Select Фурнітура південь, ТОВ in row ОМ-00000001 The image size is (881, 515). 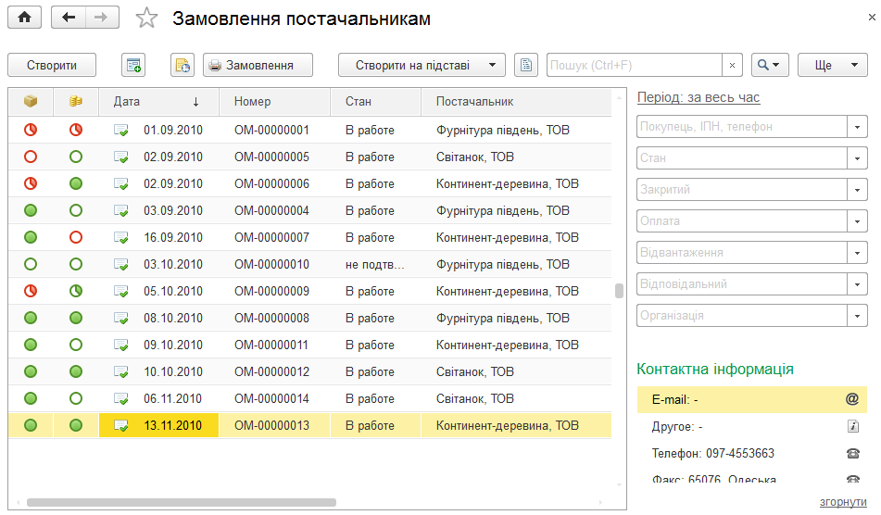[x=502, y=131]
